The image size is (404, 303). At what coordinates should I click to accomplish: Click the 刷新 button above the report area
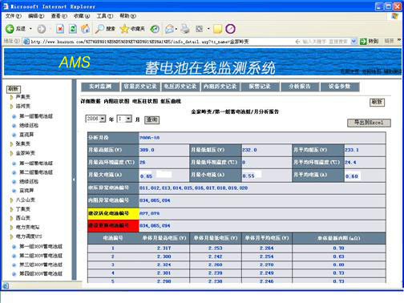pos(377,102)
